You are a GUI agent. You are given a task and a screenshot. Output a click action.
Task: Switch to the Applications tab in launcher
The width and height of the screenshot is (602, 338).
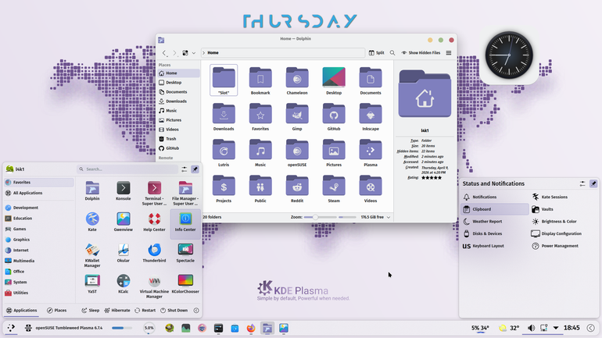pyautogui.click(x=22, y=311)
